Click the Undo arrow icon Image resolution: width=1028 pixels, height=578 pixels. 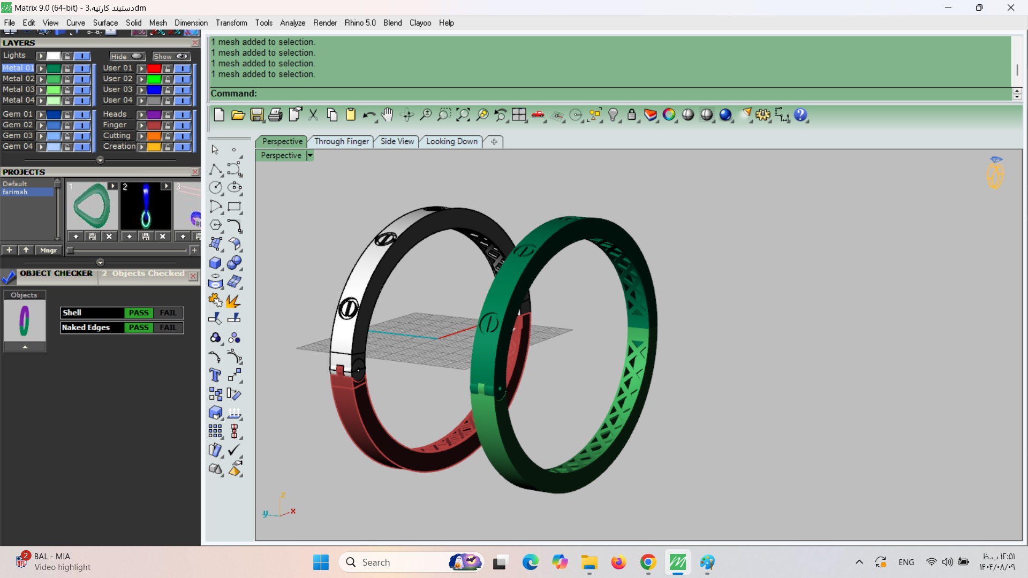368,115
